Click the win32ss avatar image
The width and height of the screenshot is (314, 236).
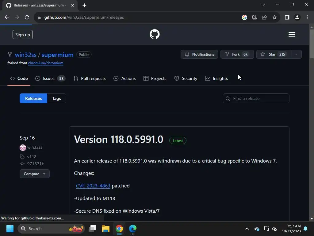(23, 147)
